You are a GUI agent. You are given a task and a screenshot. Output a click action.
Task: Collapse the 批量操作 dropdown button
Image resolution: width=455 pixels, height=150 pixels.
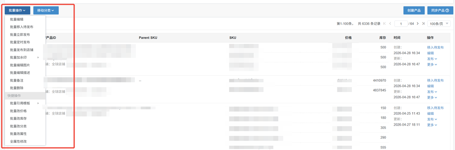point(17,11)
